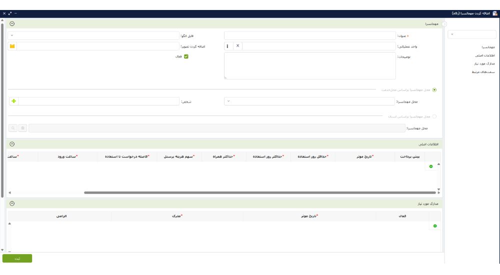Collapse the اطلاعات اصلی section with chevron
Screen dimensions: 500x275
12,144
